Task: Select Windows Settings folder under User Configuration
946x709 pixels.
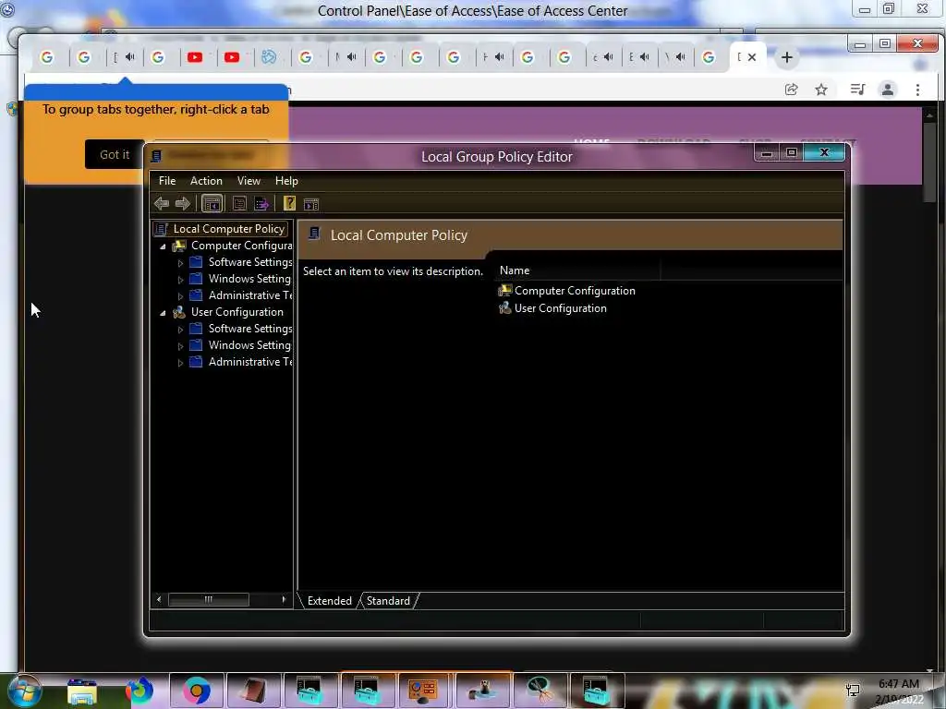Action: coord(249,345)
